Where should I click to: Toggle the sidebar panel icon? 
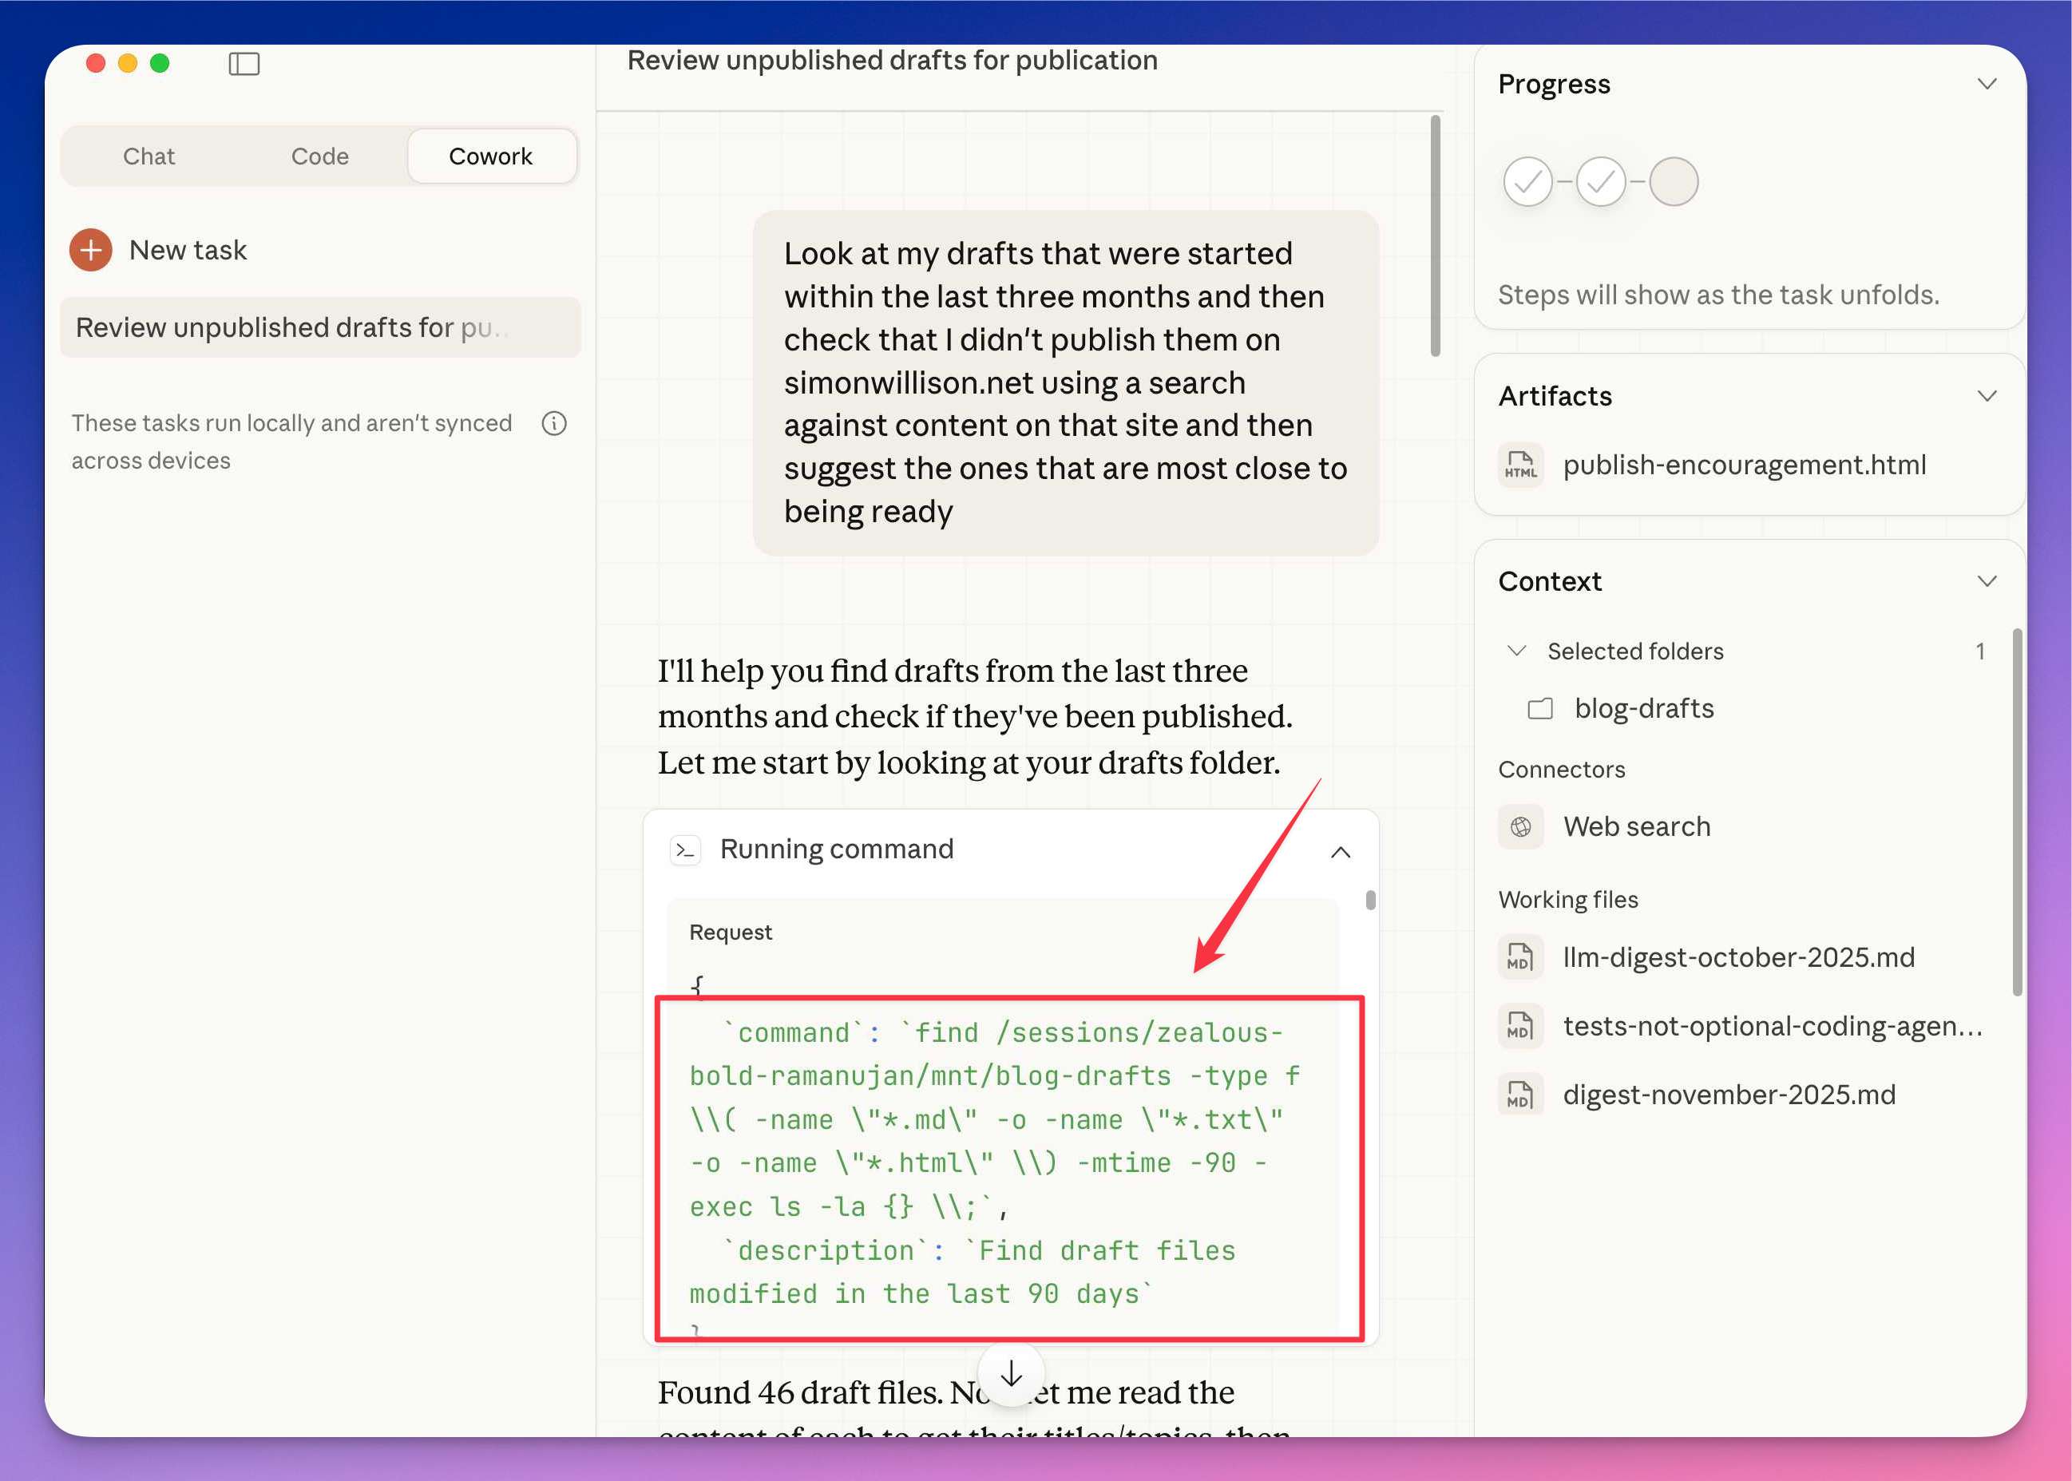[244, 64]
